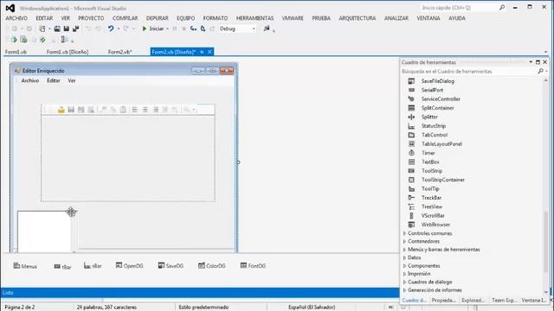Image resolution: width=554 pixels, height=311 pixels.
Task: Open the Editar menu on the designed form
Action: [54, 80]
